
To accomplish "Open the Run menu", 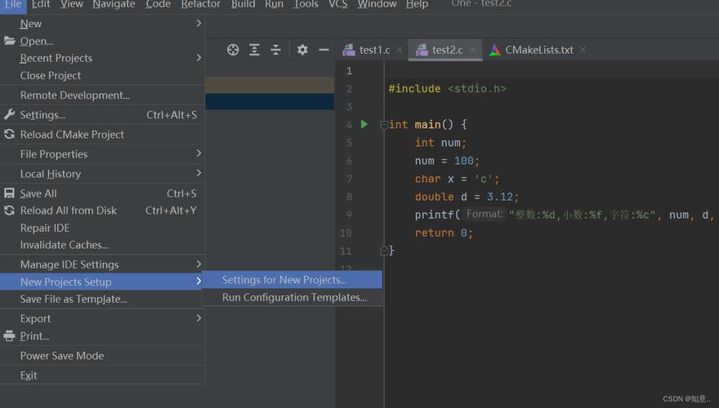I will point(275,4).
